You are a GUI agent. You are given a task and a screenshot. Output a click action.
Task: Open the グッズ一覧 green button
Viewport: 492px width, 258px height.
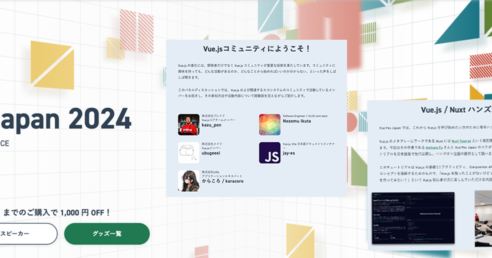107,234
